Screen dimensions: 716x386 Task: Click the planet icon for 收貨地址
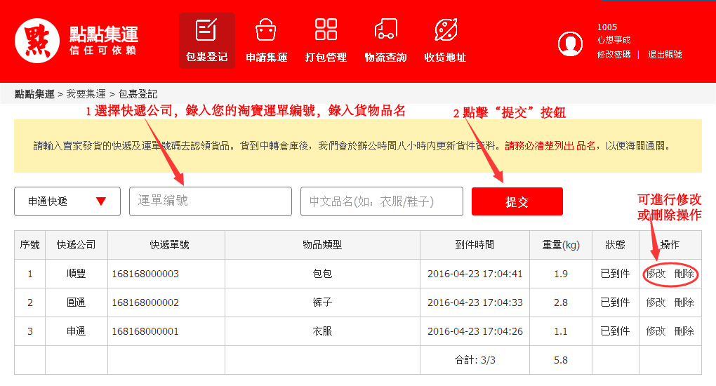pos(446,29)
